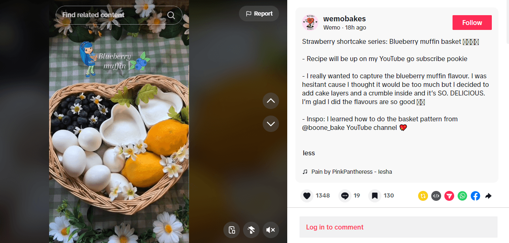This screenshot has height=243, width=509.
Task: Share to WhatsApp
Action: pyautogui.click(x=462, y=196)
